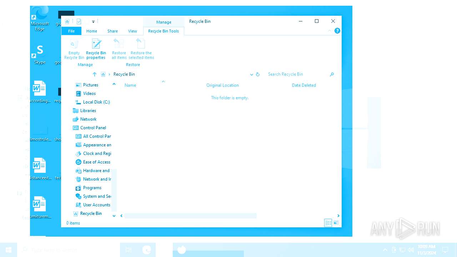Open Local Disk (C:) in navigation pane

pos(96,102)
